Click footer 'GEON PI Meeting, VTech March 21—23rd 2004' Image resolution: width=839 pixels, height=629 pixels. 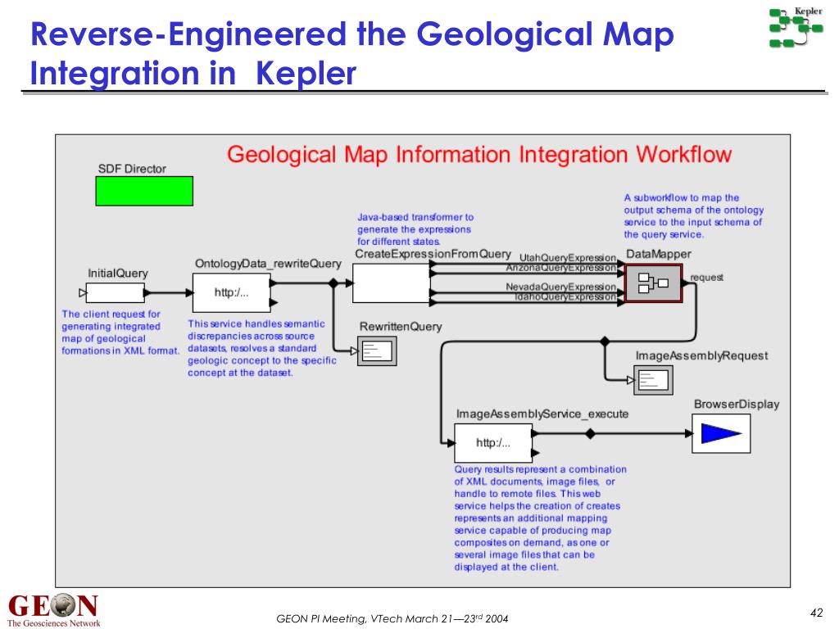[x=392, y=618]
